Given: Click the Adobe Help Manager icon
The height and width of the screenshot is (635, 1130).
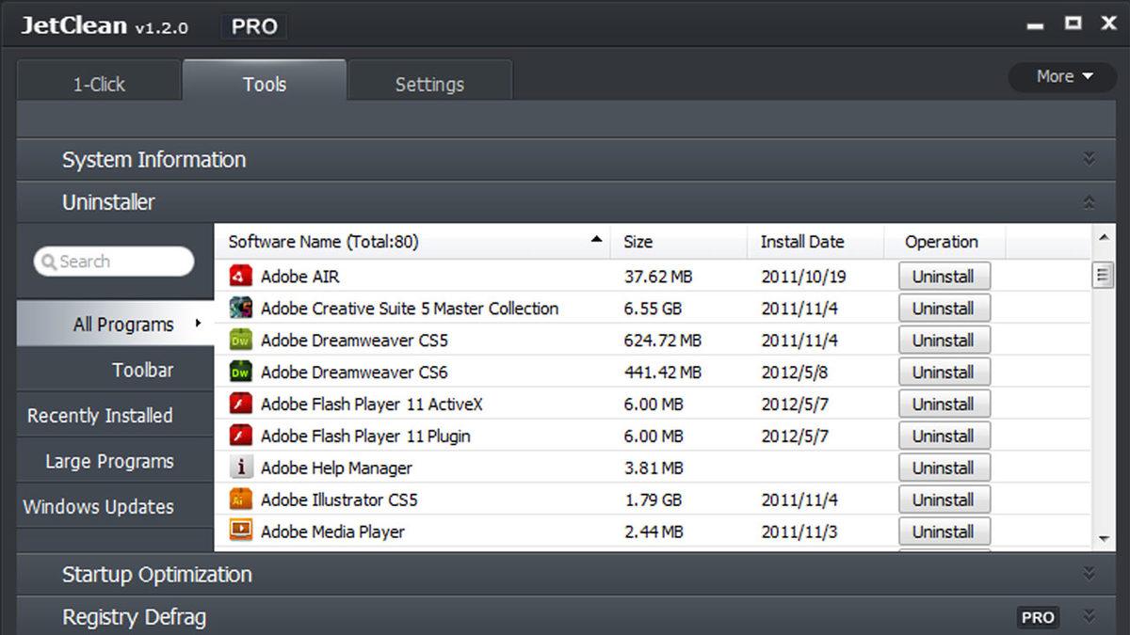Looking at the screenshot, I should [x=241, y=468].
